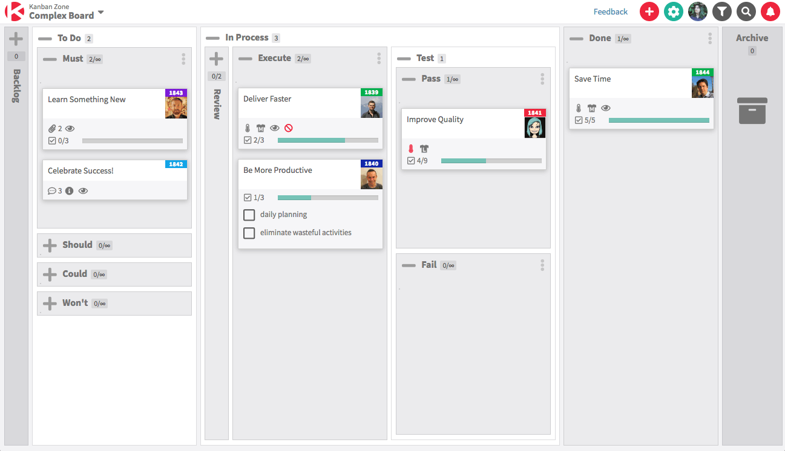Click the red plus icon in the header

pyautogui.click(x=649, y=11)
